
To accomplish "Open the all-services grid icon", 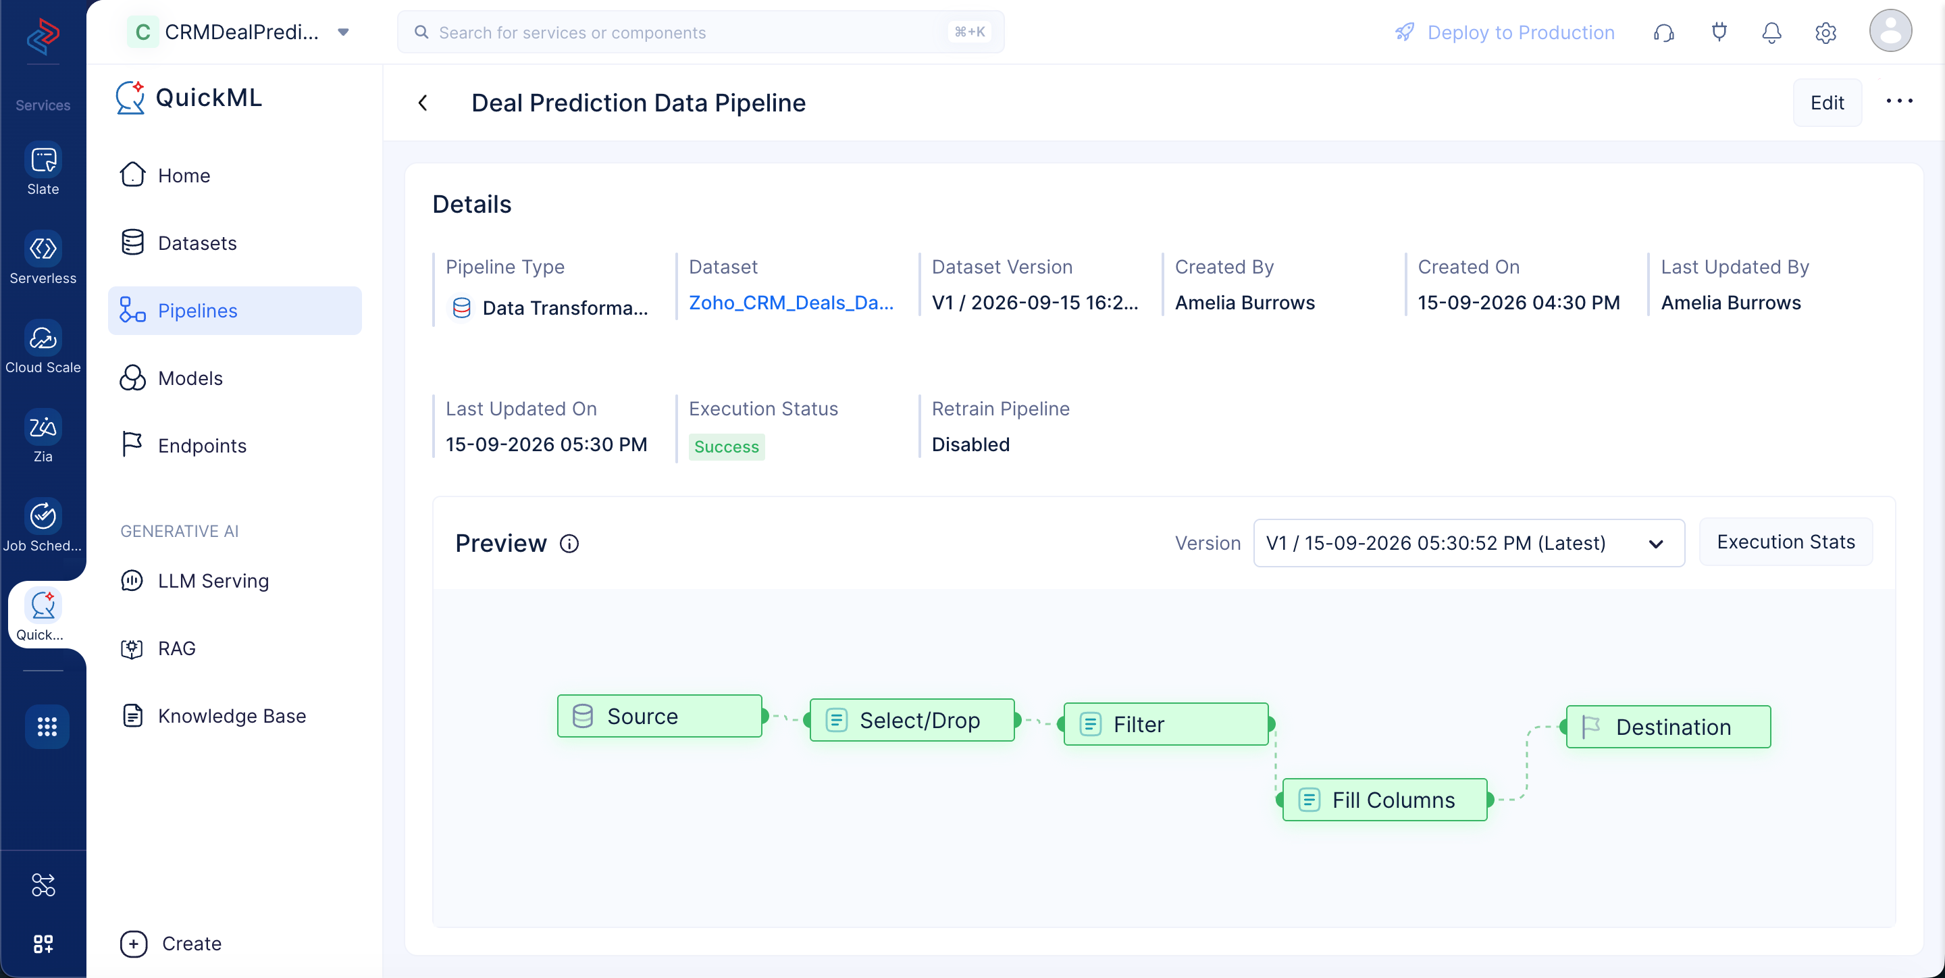I will pyautogui.click(x=47, y=727).
